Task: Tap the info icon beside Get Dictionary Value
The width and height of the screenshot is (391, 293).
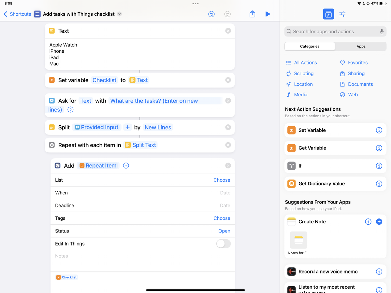Action: (379, 184)
